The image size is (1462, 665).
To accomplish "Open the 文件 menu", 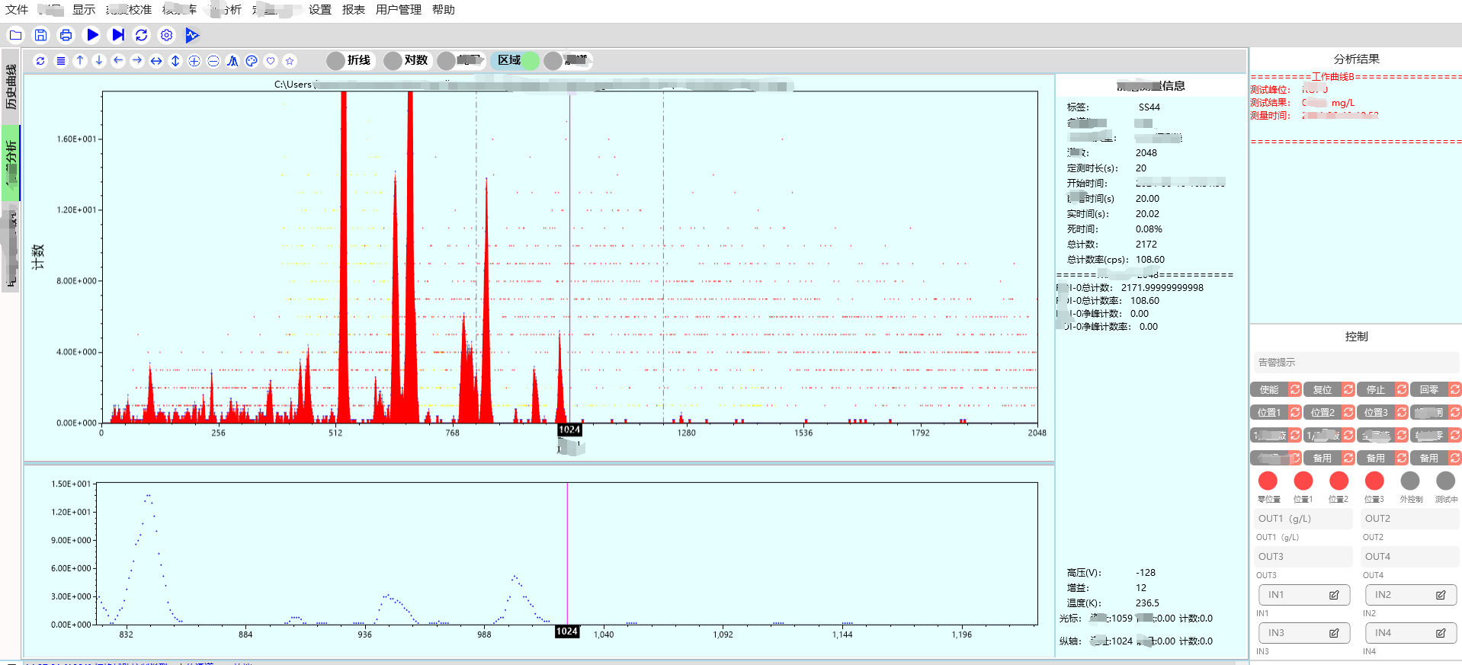I will [17, 10].
